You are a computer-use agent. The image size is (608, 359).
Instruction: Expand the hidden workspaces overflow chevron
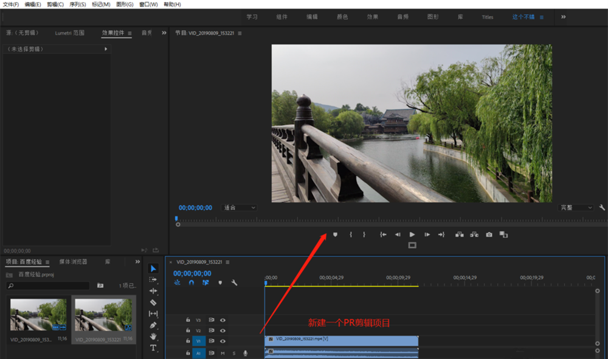[x=564, y=17]
